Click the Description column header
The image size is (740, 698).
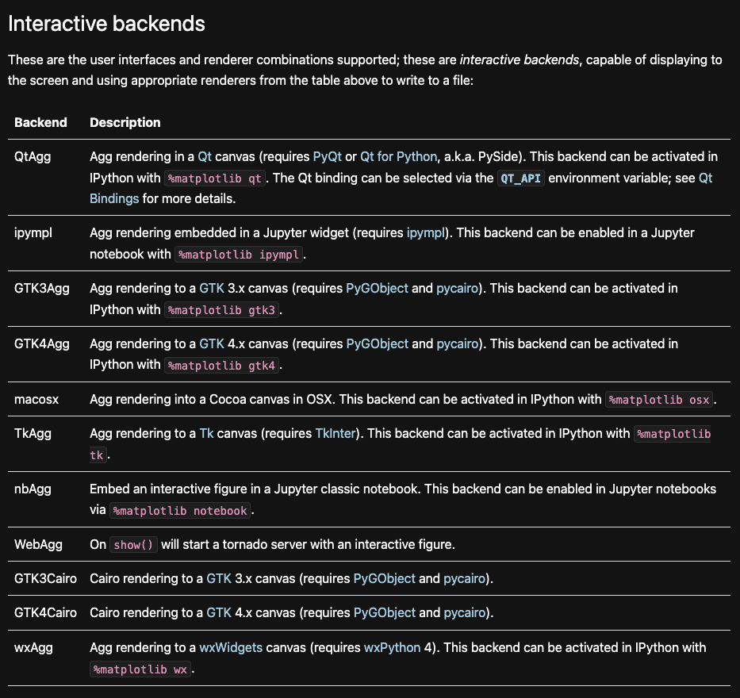125,122
